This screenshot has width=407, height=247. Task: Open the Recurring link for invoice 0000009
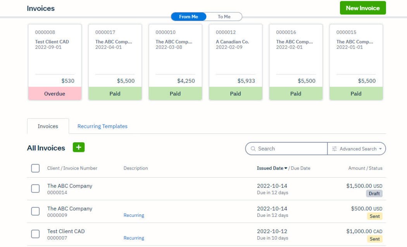tap(134, 215)
